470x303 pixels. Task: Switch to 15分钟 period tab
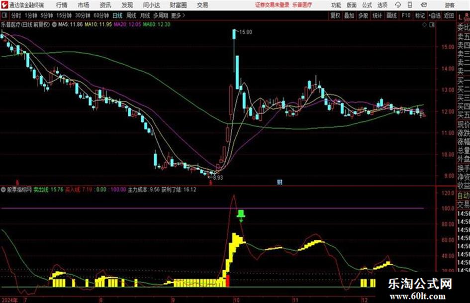pyautogui.click(x=64, y=15)
